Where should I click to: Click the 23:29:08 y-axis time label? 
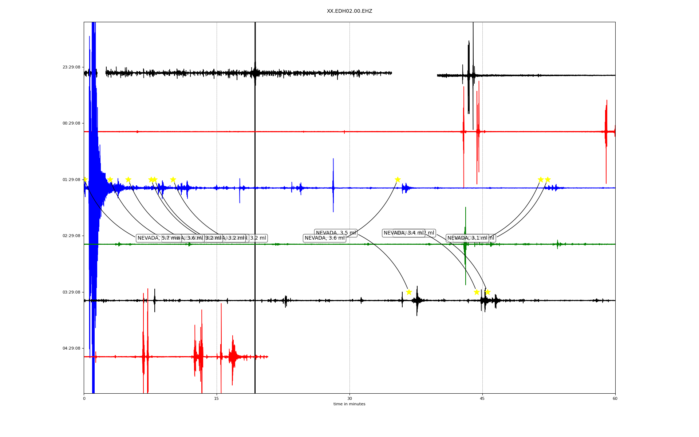click(x=71, y=67)
